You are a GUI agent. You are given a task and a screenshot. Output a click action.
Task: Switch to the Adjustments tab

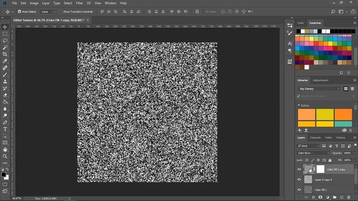click(x=321, y=80)
